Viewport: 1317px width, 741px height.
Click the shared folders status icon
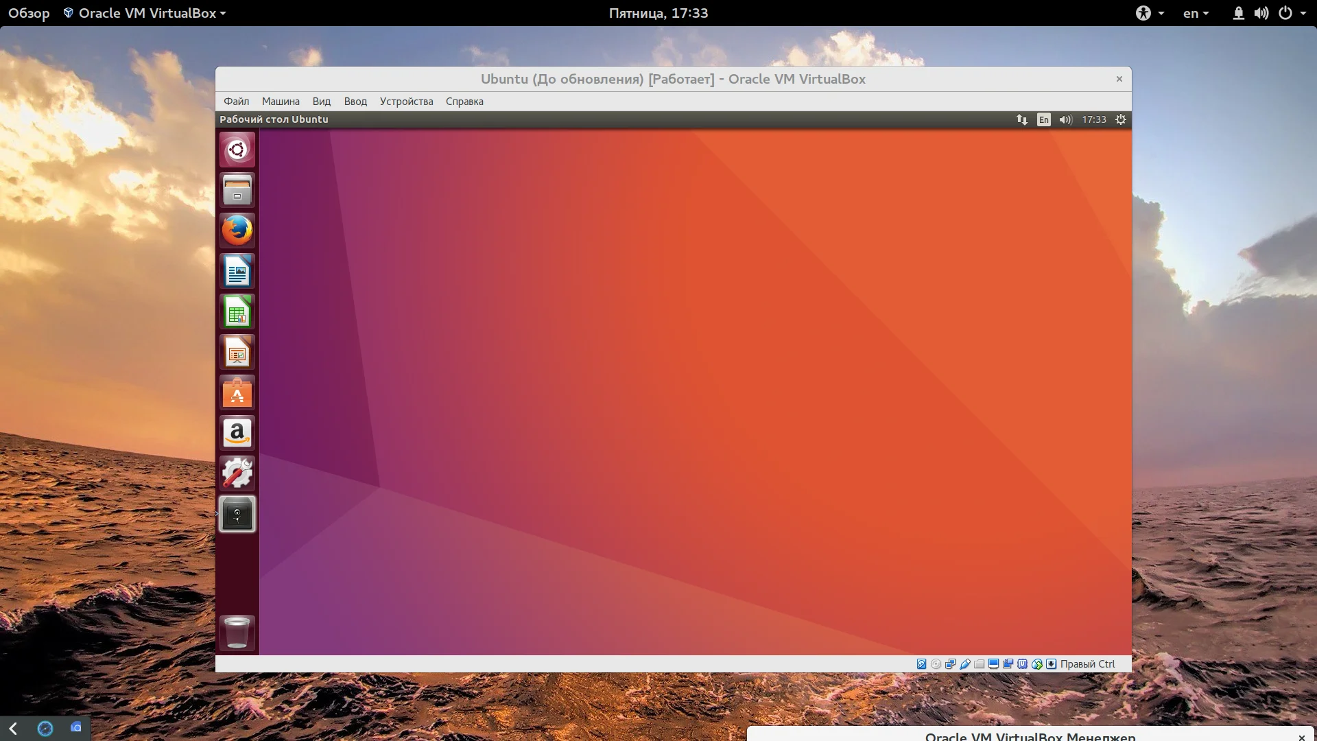[x=980, y=664]
